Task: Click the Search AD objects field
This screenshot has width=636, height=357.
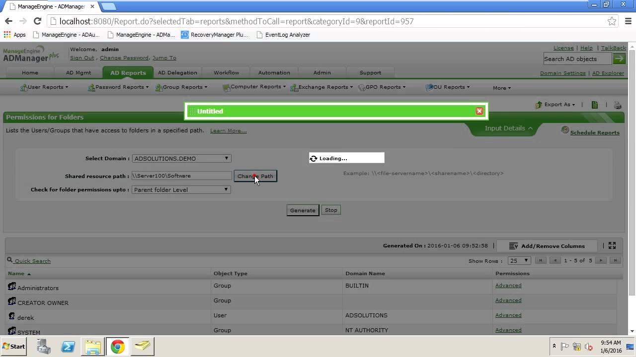Action: (x=577, y=59)
